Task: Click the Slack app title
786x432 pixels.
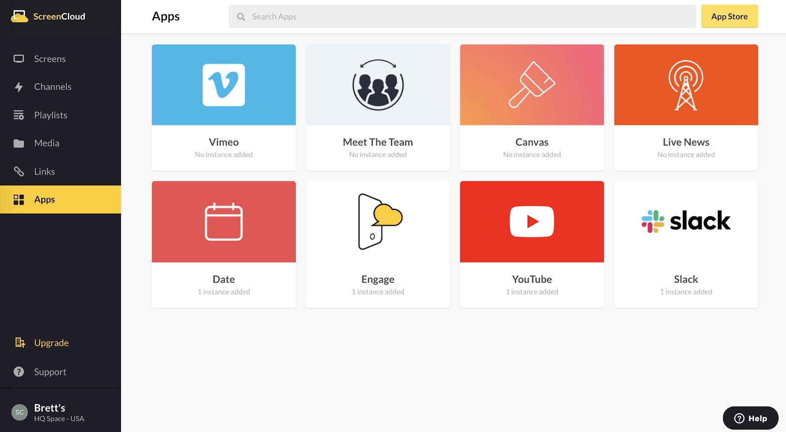Action: [x=686, y=279]
